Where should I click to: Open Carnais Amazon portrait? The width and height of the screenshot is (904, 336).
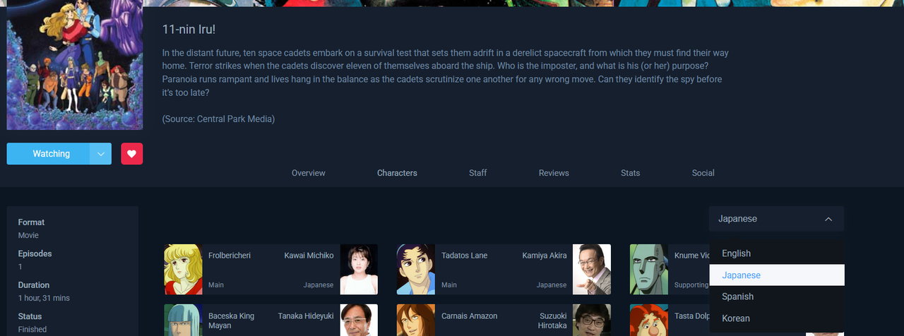click(417, 320)
